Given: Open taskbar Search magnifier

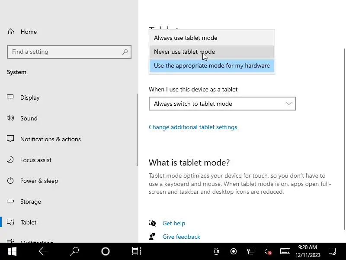Looking at the screenshot, I should coord(74,251).
